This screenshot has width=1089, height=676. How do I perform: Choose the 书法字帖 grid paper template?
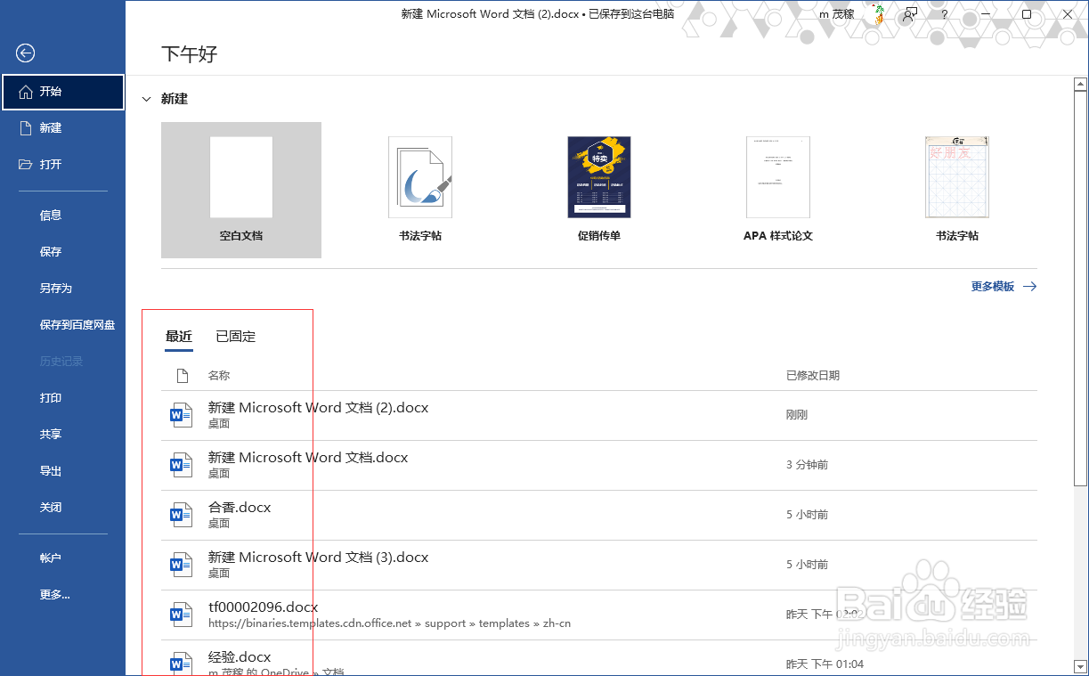pos(957,190)
